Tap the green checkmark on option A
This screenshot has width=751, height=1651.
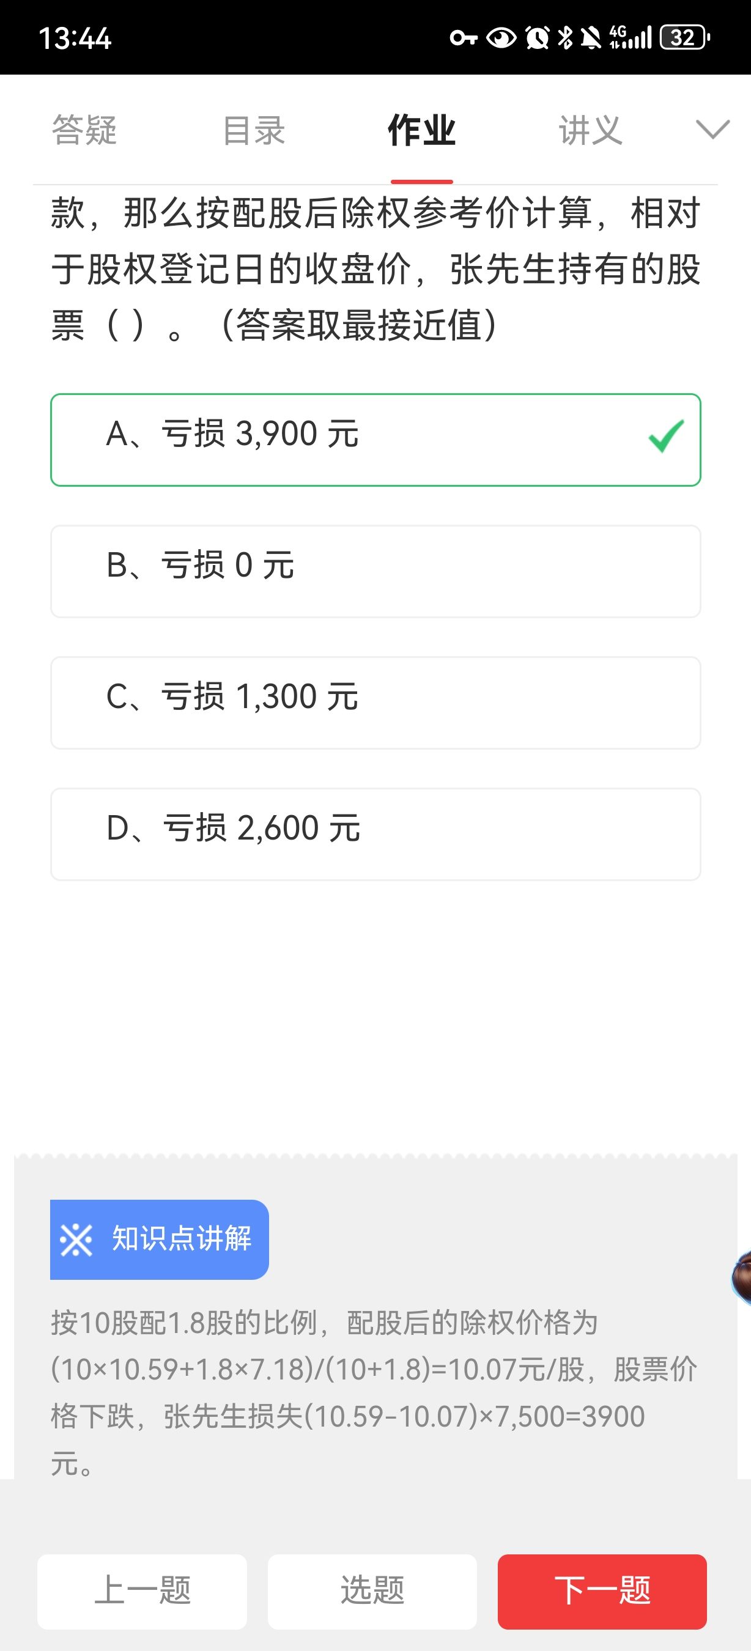667,437
